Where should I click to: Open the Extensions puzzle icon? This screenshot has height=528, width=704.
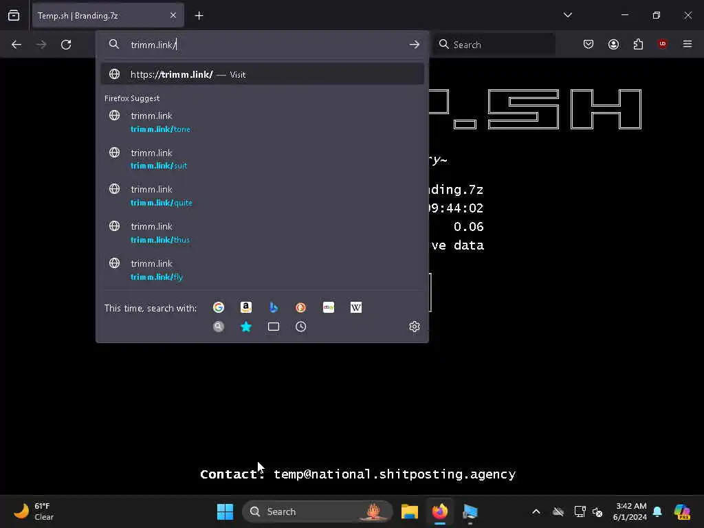(638, 44)
